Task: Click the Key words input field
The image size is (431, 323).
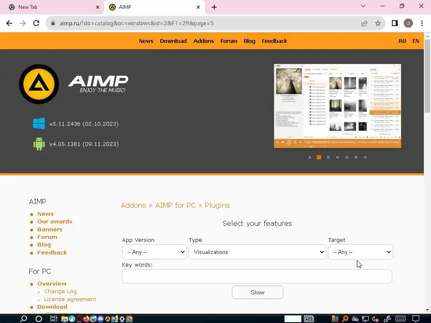Action: point(257,276)
